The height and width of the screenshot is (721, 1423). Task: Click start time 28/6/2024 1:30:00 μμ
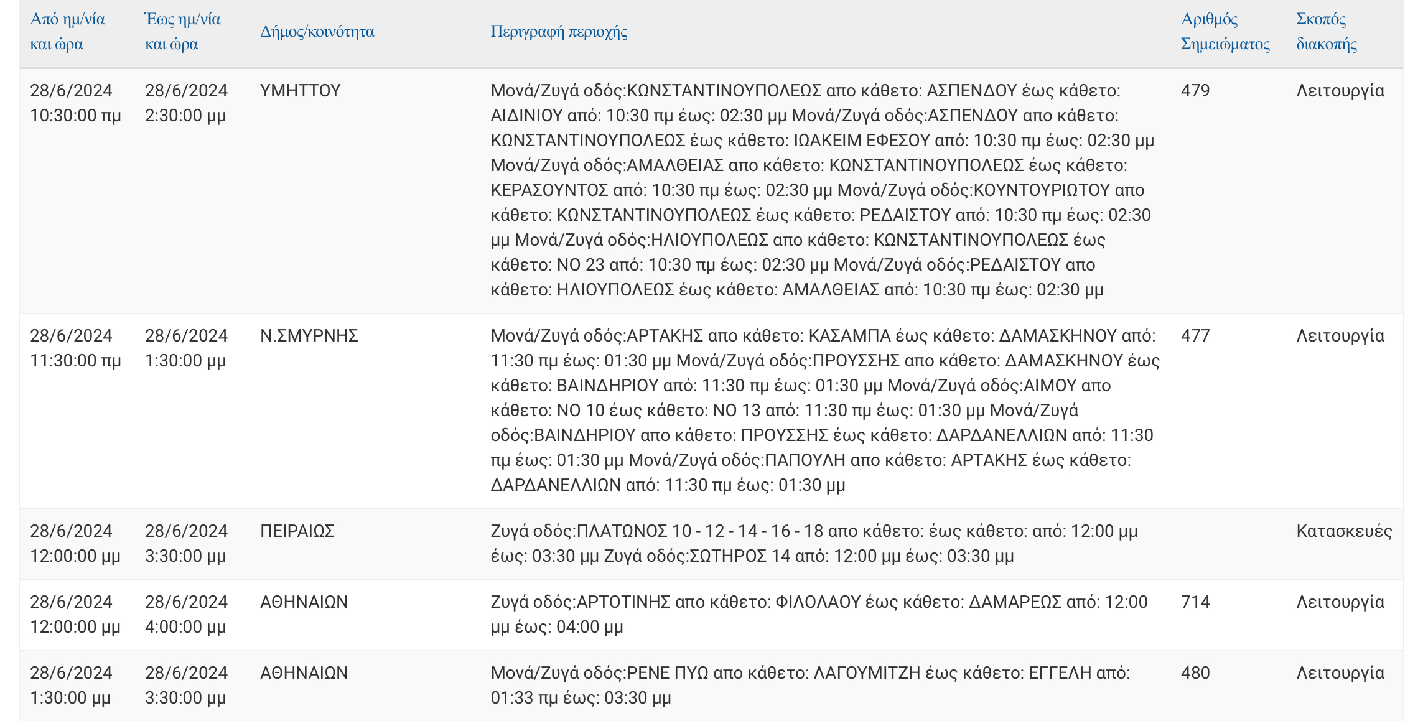71,686
